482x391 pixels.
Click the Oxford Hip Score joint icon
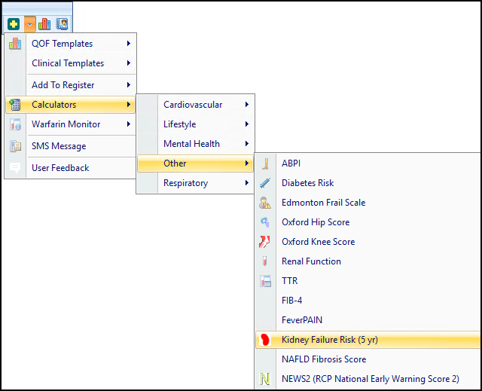coord(264,222)
